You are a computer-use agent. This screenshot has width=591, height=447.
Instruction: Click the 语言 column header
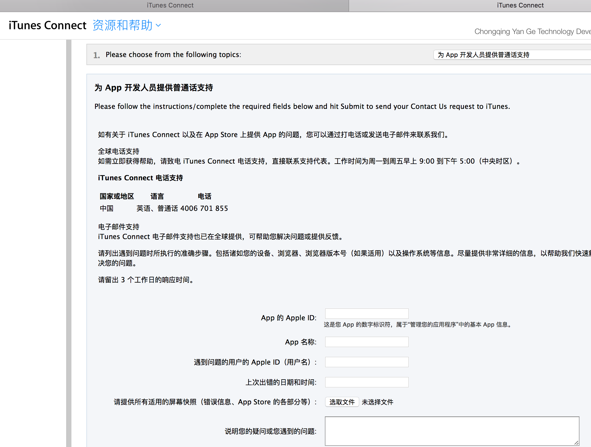coord(157,196)
